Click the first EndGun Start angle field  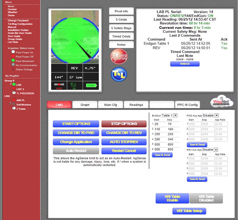point(160,124)
